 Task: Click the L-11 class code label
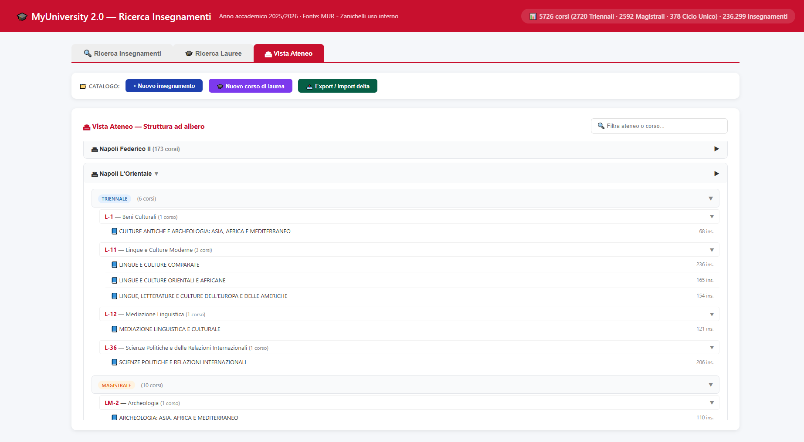coord(111,250)
